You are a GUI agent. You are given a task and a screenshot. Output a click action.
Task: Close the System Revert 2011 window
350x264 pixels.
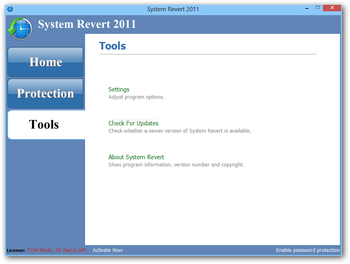[332, 8]
